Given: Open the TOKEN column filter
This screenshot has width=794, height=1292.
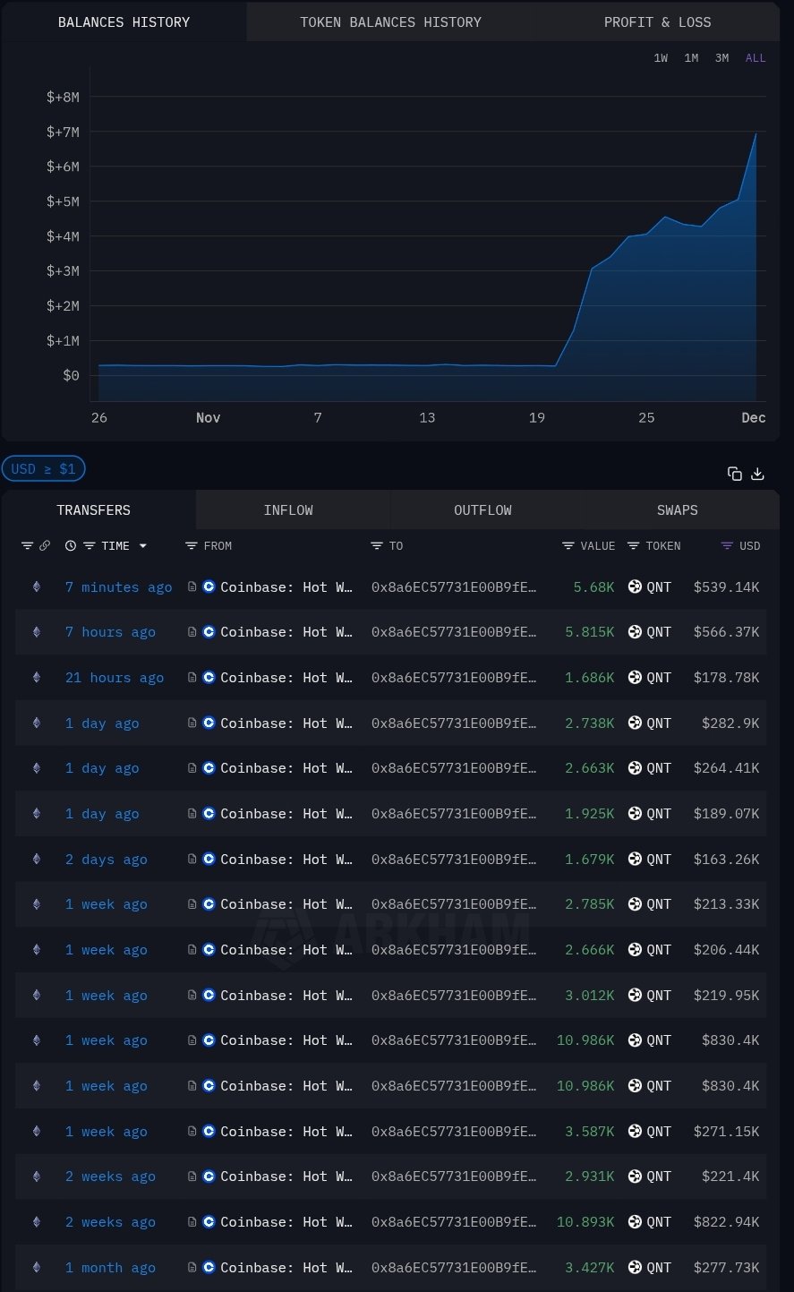Looking at the screenshot, I should [x=634, y=545].
